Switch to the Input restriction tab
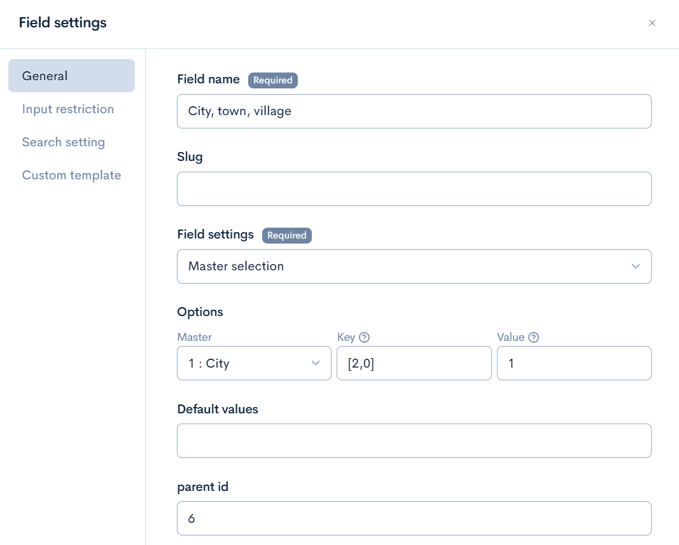 68,109
